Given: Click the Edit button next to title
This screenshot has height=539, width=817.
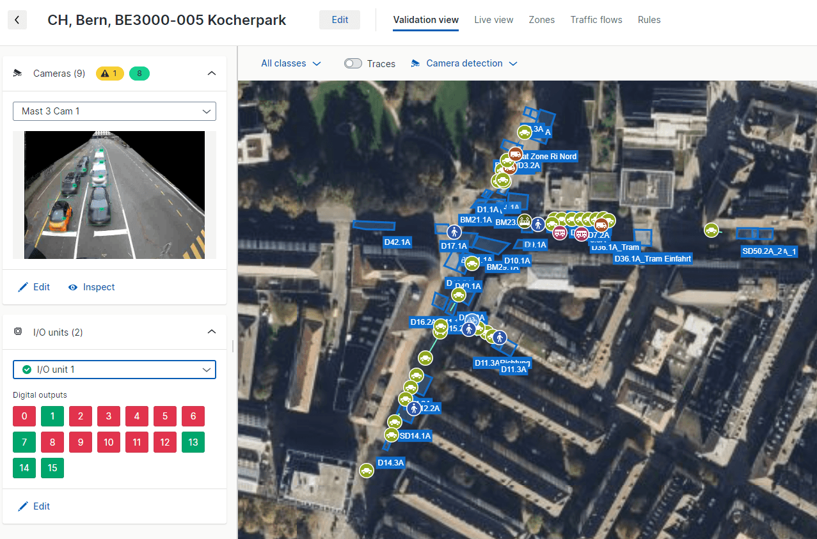Looking at the screenshot, I should (340, 20).
